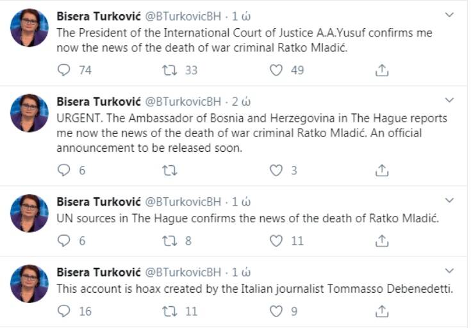Open the chevron menu on the hoax tweet
The image size is (471, 328).
point(449,271)
